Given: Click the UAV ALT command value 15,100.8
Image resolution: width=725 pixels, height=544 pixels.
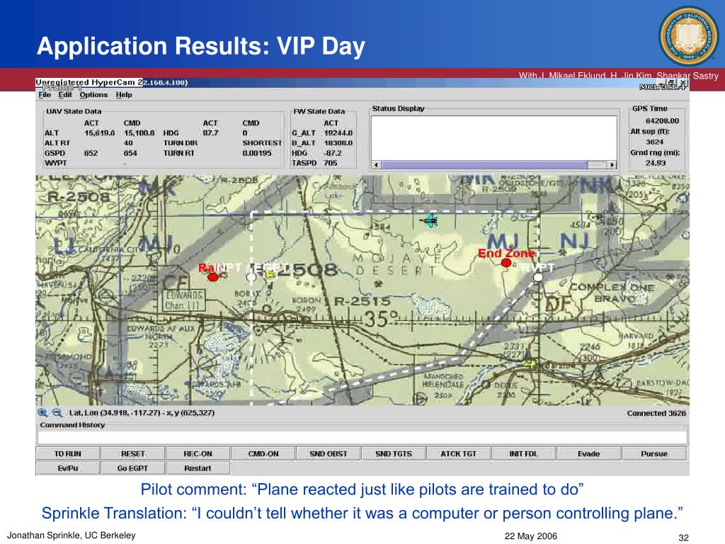Looking at the screenshot, I should tap(139, 132).
